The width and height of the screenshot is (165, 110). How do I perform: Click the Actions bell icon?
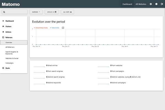tap(3, 32)
